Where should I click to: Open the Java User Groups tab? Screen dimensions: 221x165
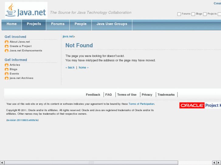112,25
